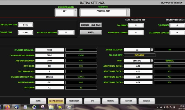Expand the Test Type dropdown arrow
The image size is (185, 110).
[x=128, y=11]
